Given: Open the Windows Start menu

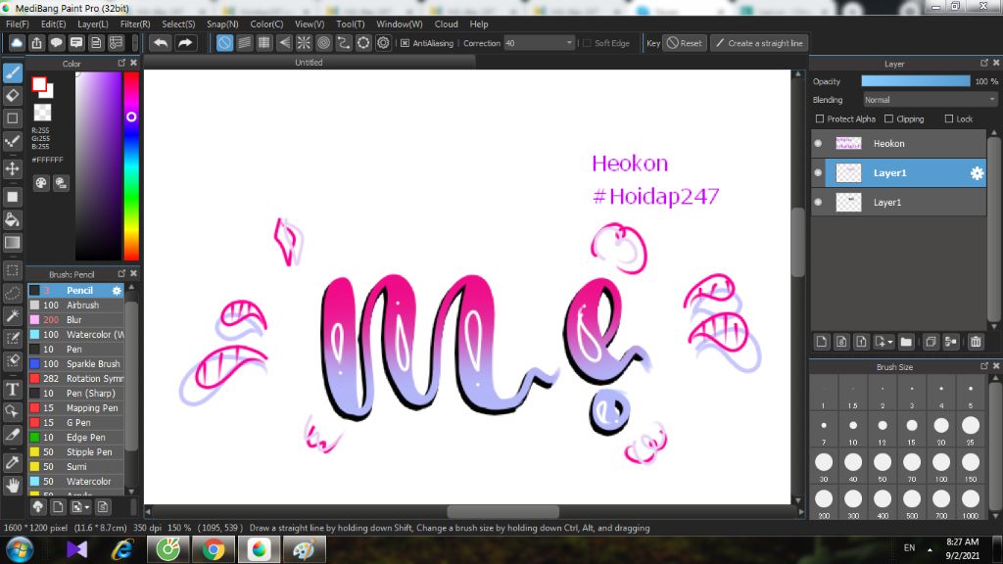Looking at the screenshot, I should 20,549.
